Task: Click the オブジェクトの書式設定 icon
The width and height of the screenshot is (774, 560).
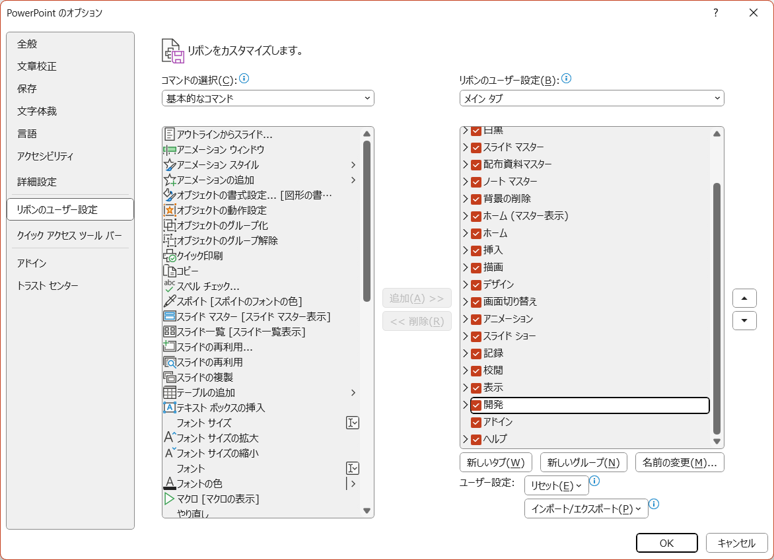Action: click(169, 195)
